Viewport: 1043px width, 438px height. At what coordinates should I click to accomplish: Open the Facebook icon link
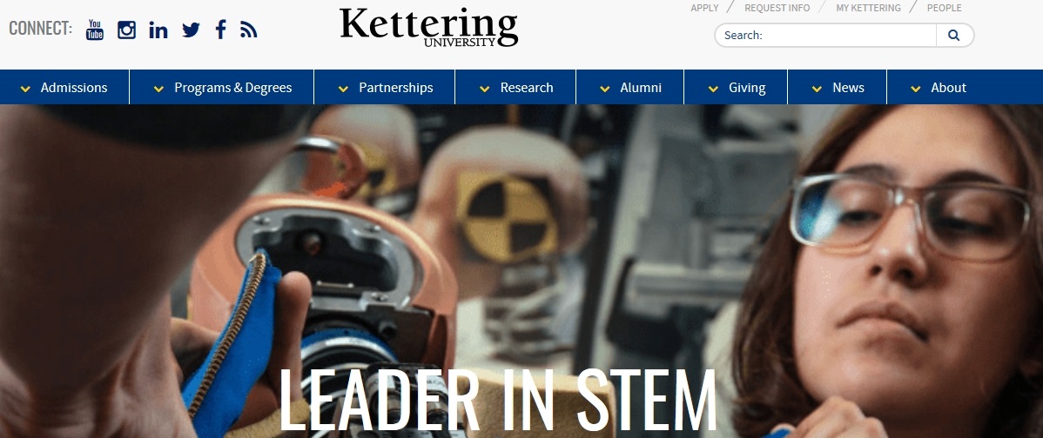click(x=221, y=30)
